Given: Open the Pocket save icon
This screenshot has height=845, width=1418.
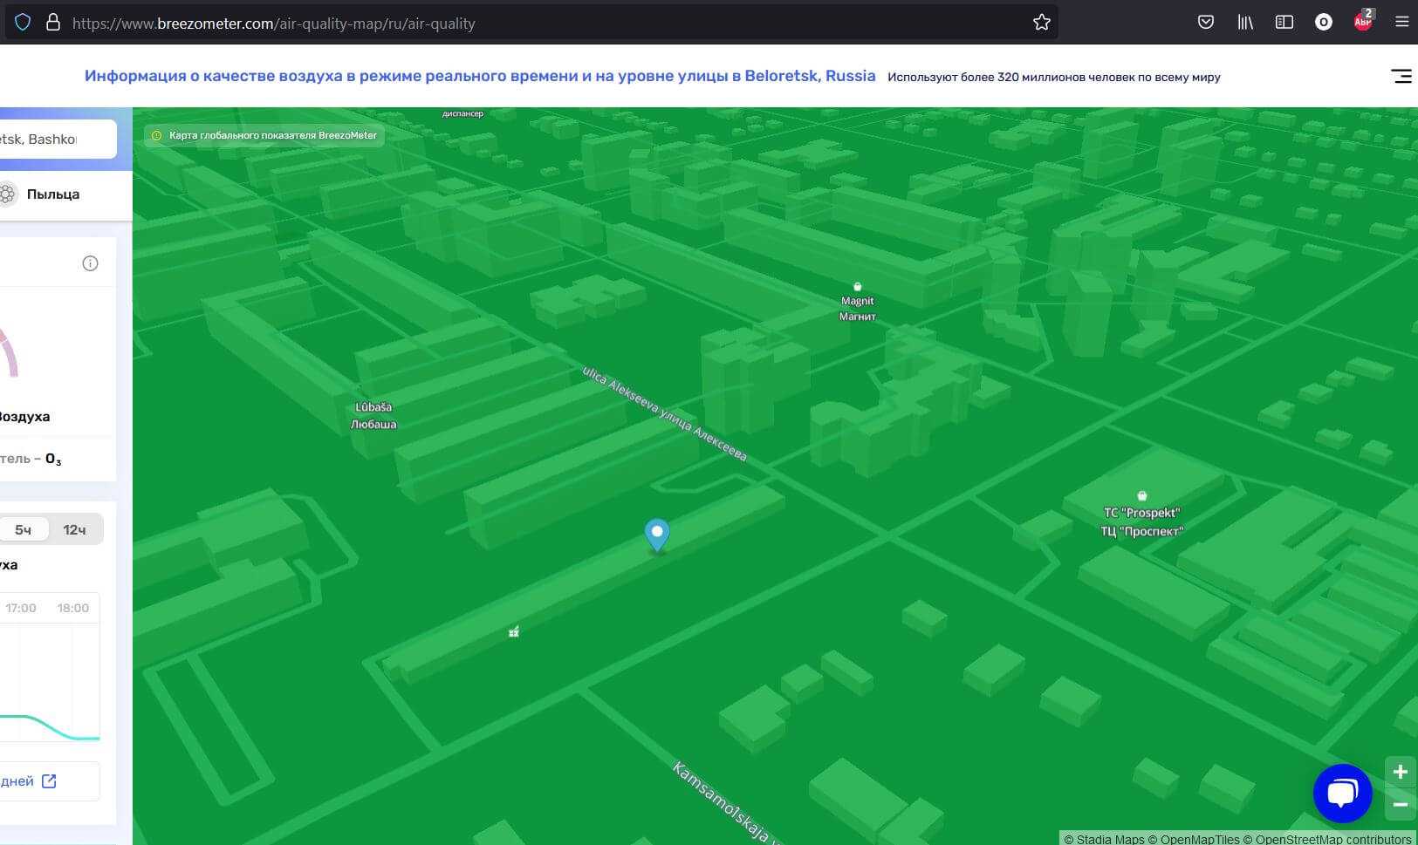Looking at the screenshot, I should point(1205,23).
